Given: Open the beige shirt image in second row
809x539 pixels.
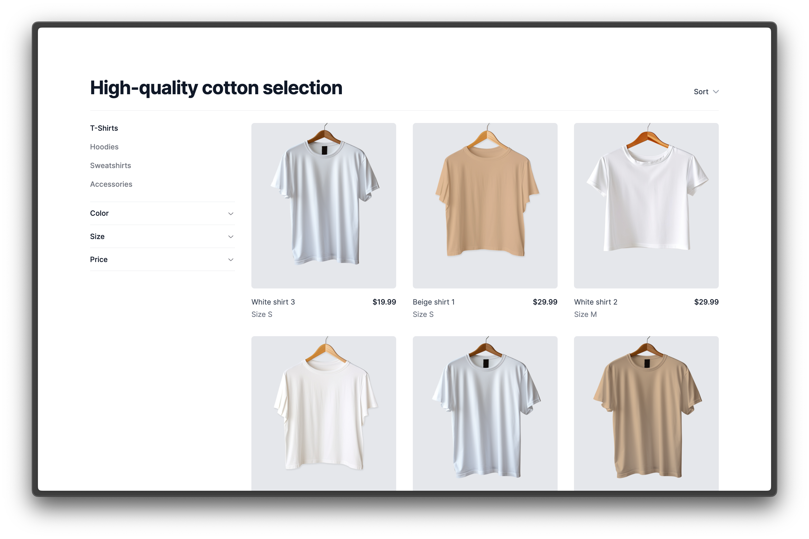Looking at the screenshot, I should coord(646,413).
